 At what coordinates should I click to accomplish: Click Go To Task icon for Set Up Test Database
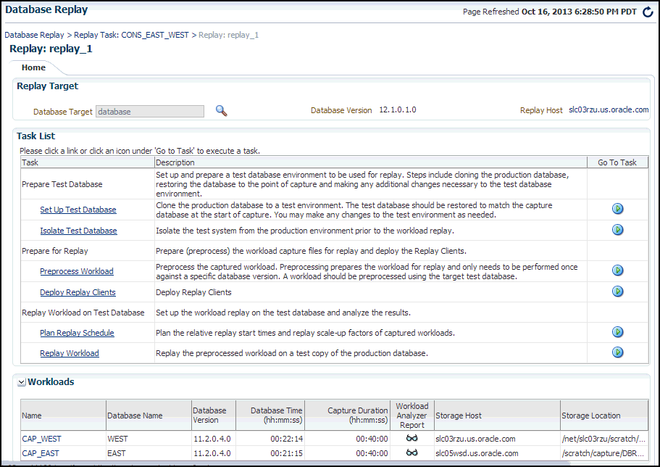[x=617, y=209]
